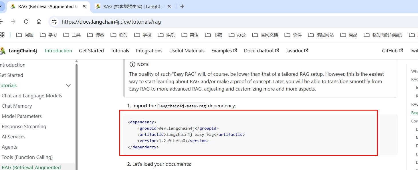The width and height of the screenshot is (418, 170).
Task: Collapse the Tutorials sidebar section chevron
Action: 68,85
